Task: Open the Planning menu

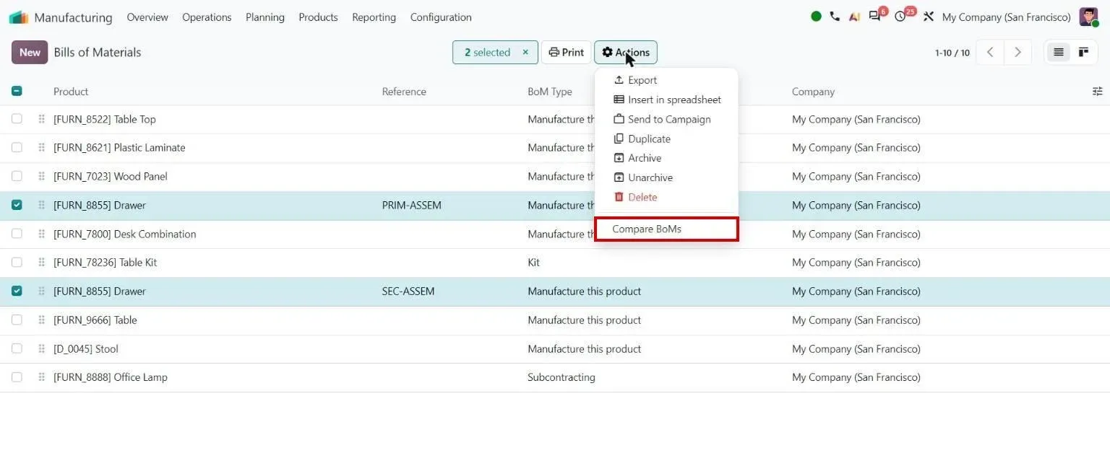Action: click(264, 17)
